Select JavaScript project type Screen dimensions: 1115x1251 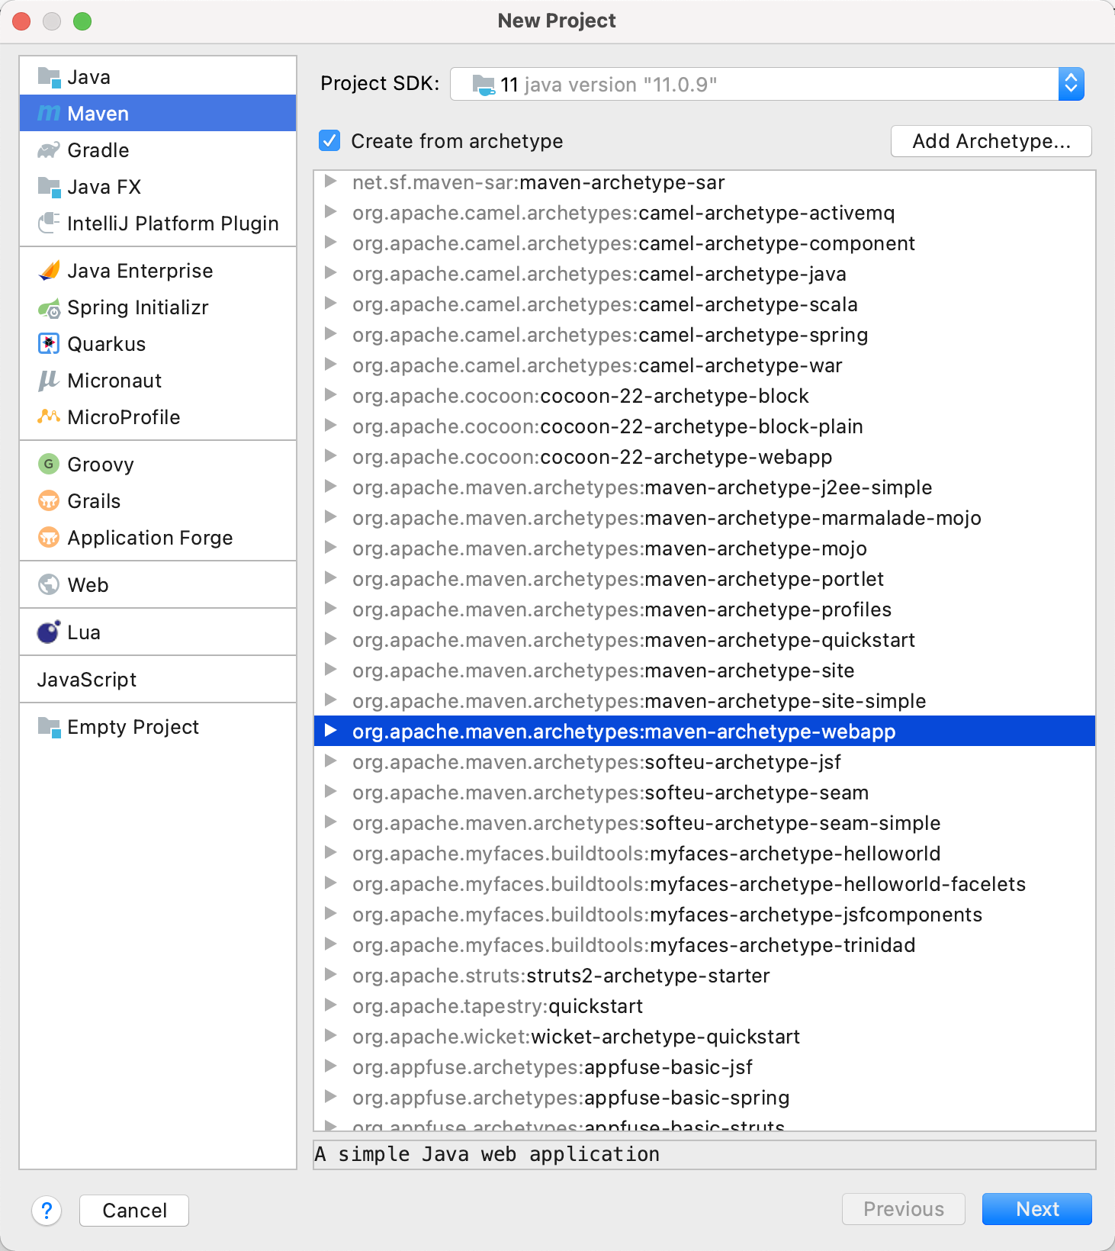point(158,680)
